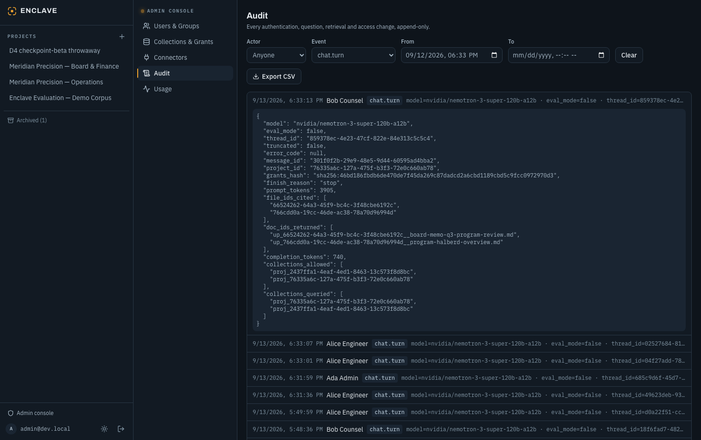Screen dimensions: 701x440
Task: Open Collections & Grants page
Action: pyautogui.click(x=185, y=42)
